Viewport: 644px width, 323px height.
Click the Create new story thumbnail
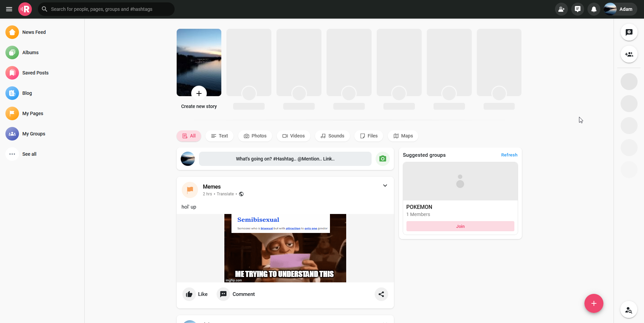199,62
